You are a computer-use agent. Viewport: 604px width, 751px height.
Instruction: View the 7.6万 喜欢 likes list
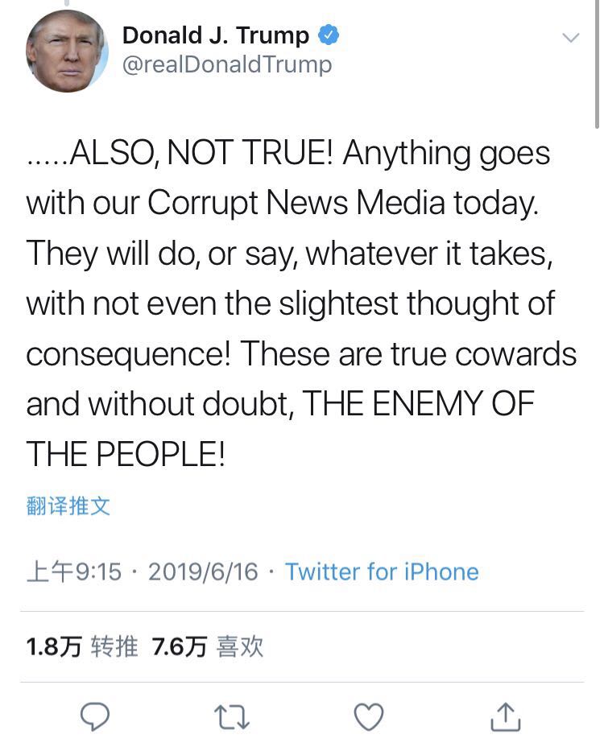208,646
